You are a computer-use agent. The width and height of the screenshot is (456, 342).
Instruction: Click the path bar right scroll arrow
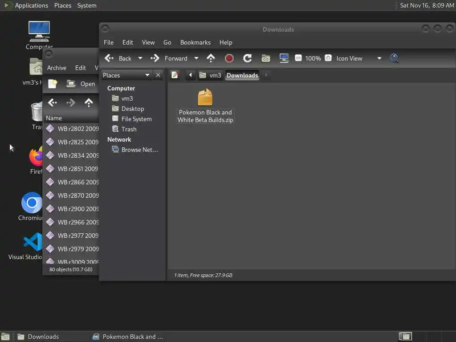266,75
